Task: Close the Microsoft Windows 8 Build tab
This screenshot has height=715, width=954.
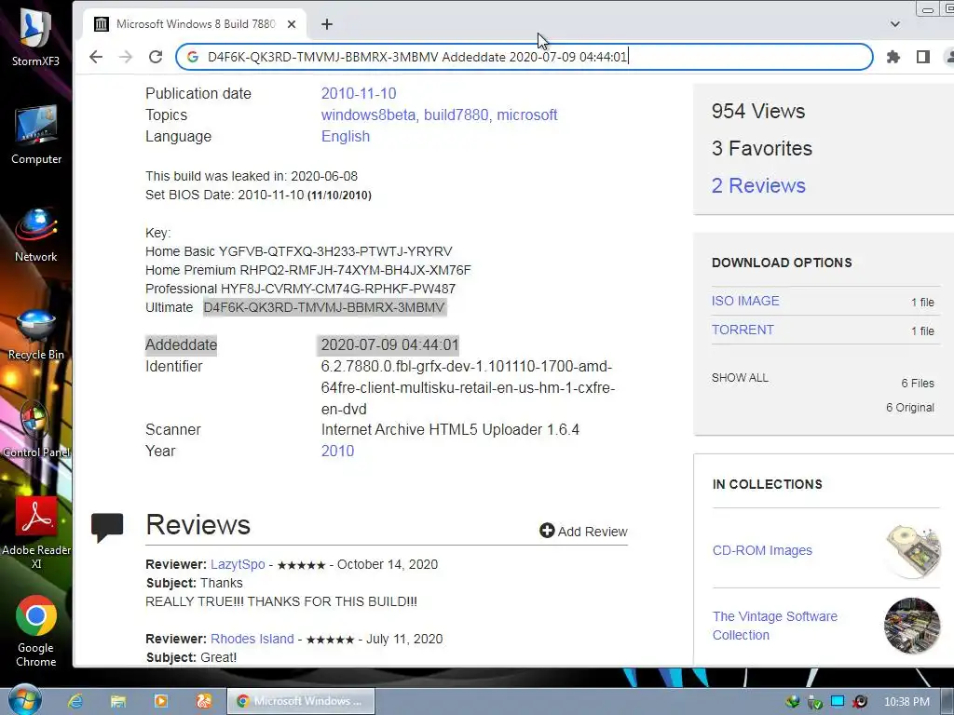Action: pyautogui.click(x=292, y=23)
